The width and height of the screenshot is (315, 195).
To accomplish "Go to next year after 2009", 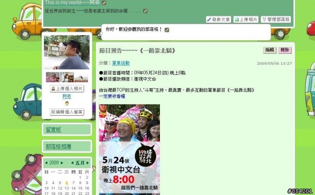I will click(62, 163).
